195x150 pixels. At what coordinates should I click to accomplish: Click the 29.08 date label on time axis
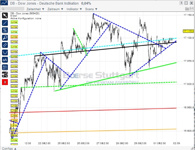[x=137, y=143]
